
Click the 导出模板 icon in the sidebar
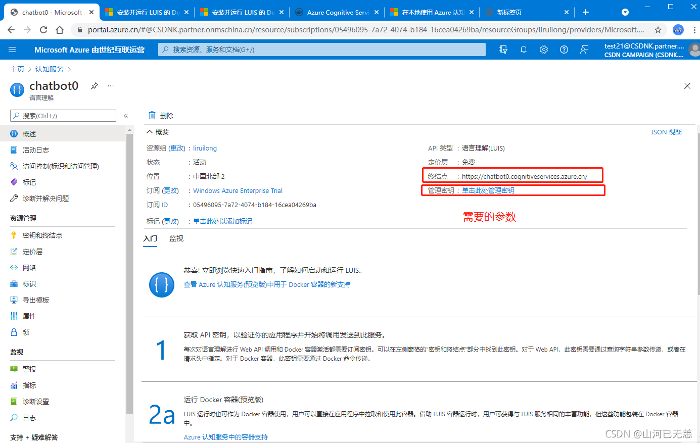[14, 300]
